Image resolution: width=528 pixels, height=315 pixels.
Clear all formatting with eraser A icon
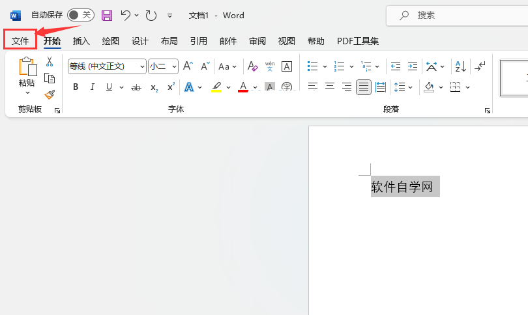tap(252, 66)
